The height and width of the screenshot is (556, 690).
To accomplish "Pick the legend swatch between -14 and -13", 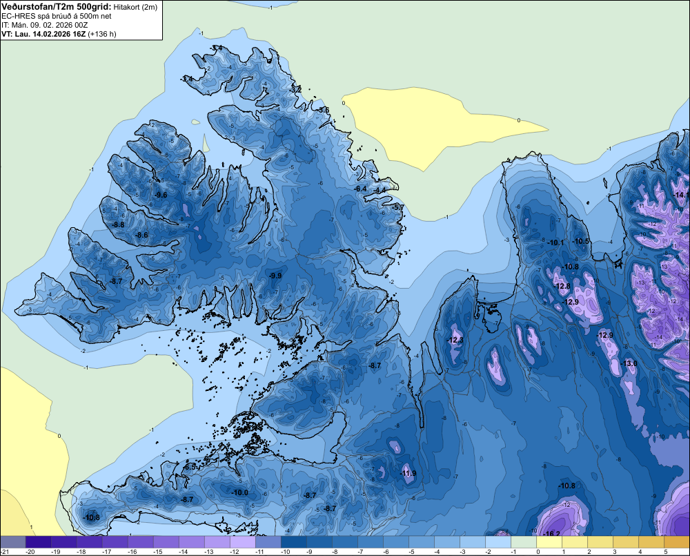I will (x=192, y=542).
